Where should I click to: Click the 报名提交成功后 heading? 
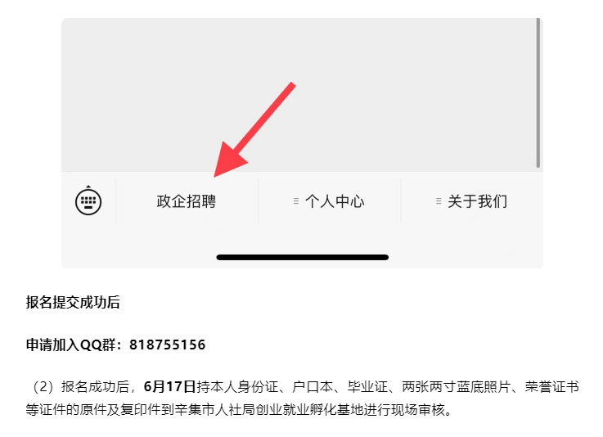[73, 302]
